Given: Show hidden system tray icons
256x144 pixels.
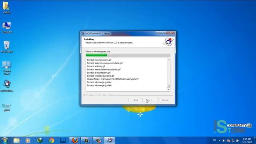Looking at the screenshot, I should pyautogui.click(x=219, y=140).
